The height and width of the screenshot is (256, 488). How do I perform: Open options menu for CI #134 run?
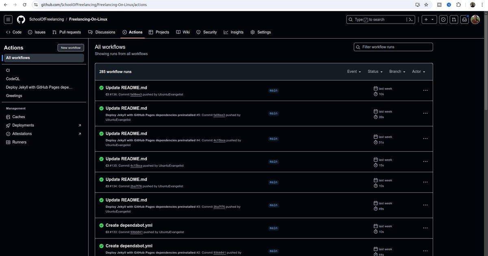(425, 182)
